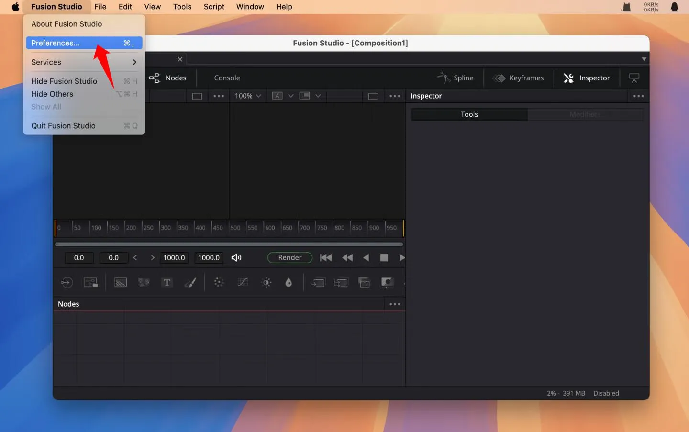Click the Brightness Contrast tool icon
This screenshot has height=432, width=689.
pyautogui.click(x=267, y=283)
